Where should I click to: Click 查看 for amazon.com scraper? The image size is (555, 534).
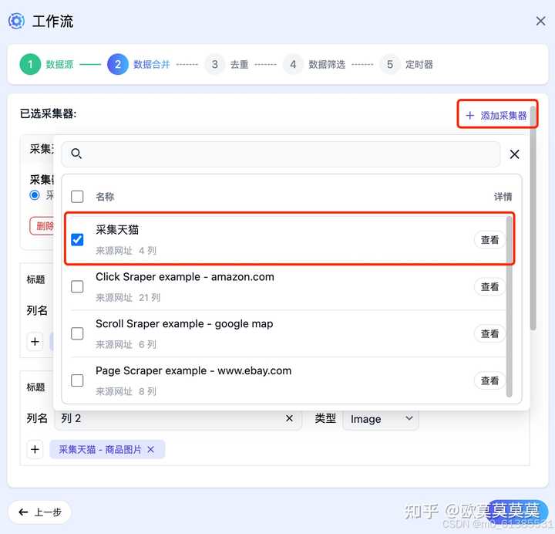(x=489, y=286)
